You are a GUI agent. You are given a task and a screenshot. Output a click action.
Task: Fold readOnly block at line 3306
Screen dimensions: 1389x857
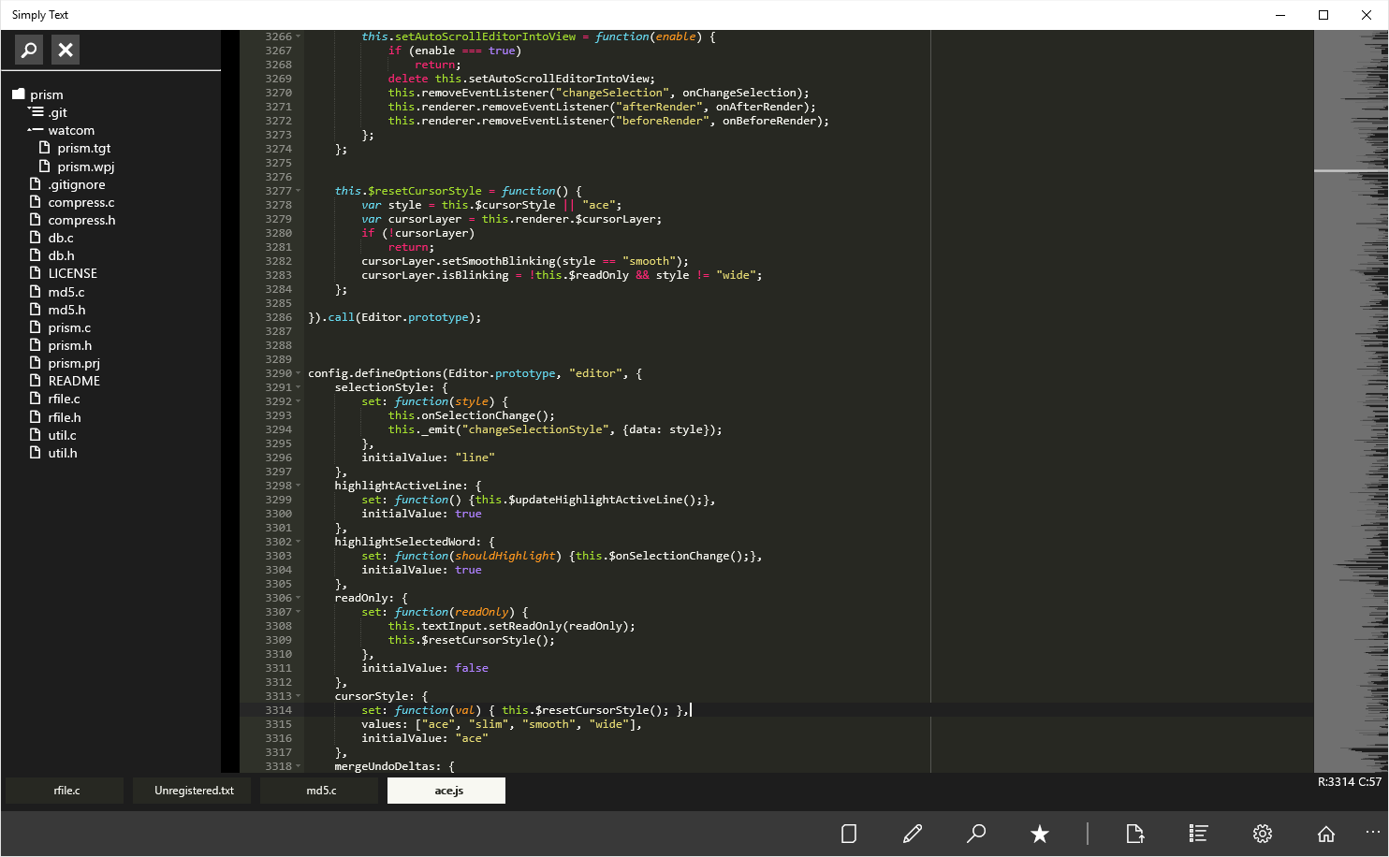(x=299, y=598)
